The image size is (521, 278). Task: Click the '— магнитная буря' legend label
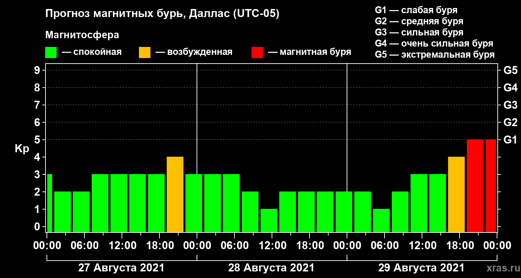point(309,52)
